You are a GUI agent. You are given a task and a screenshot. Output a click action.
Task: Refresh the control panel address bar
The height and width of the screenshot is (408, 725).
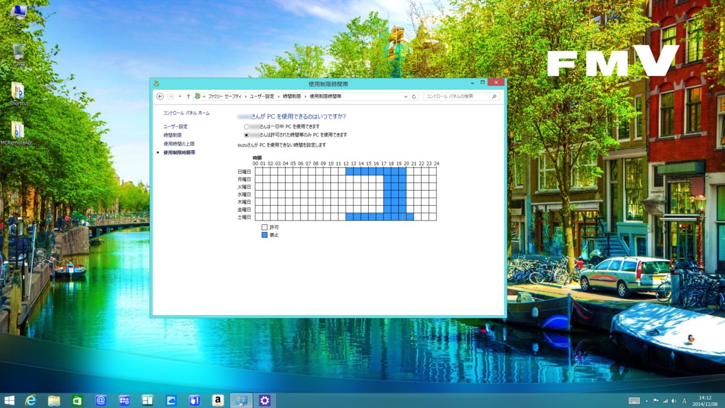(414, 96)
